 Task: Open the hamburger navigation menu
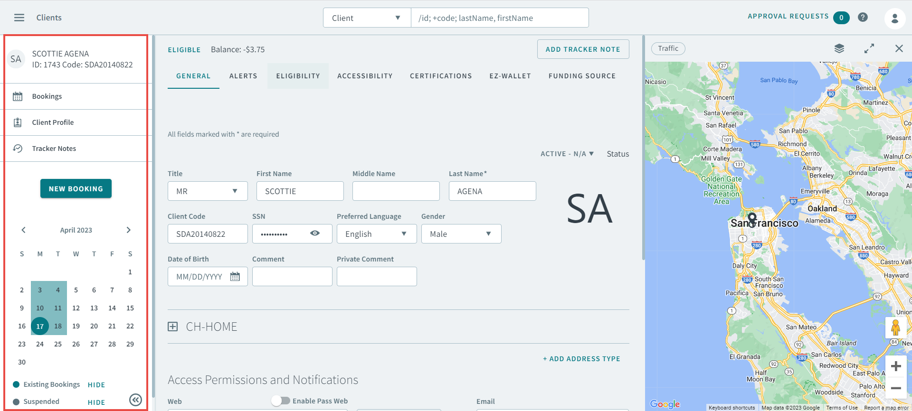(x=19, y=18)
